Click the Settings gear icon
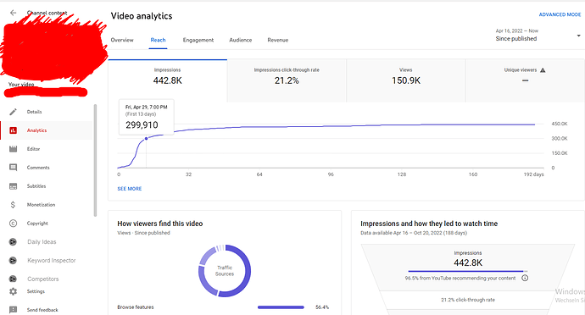Viewport: 585px width, 315px height. [x=13, y=291]
